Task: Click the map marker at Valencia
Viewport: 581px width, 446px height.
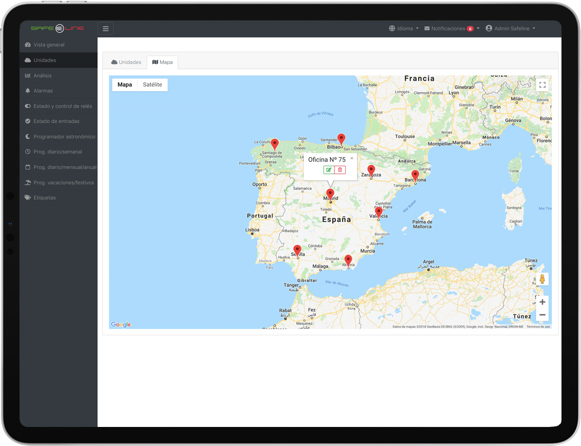Action: (378, 212)
